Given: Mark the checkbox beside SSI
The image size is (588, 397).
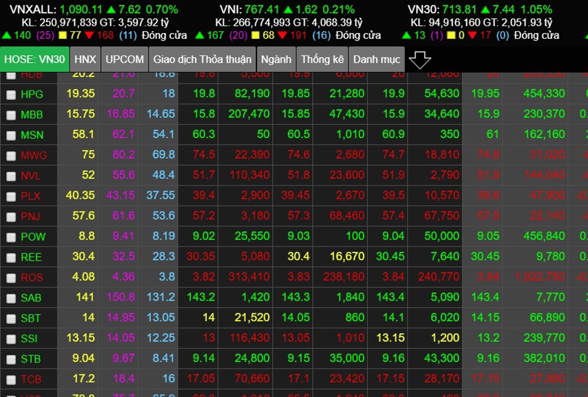Looking at the screenshot, I should (x=11, y=339).
